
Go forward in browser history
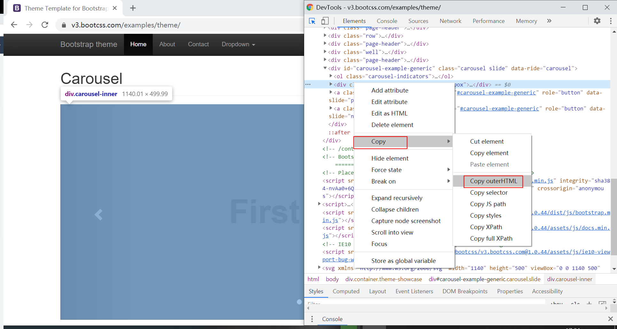[29, 25]
